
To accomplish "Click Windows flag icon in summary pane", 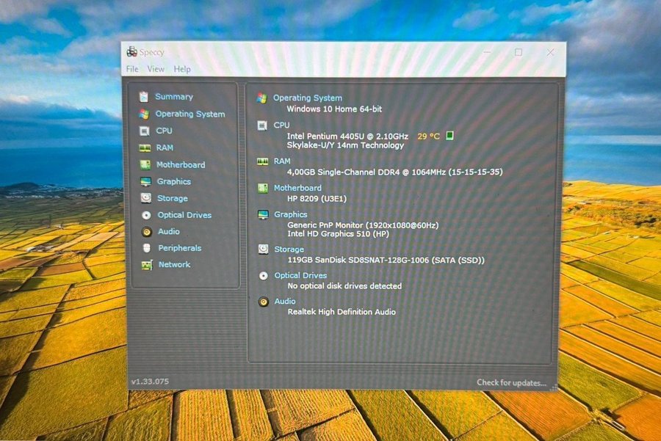I will (261, 98).
